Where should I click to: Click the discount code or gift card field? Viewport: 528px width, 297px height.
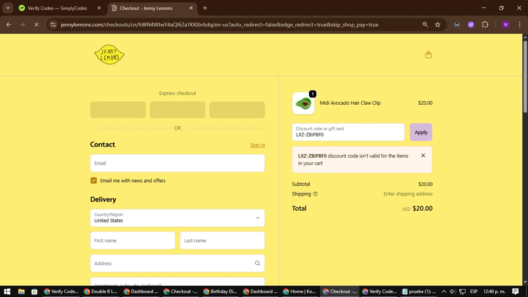[x=348, y=132]
